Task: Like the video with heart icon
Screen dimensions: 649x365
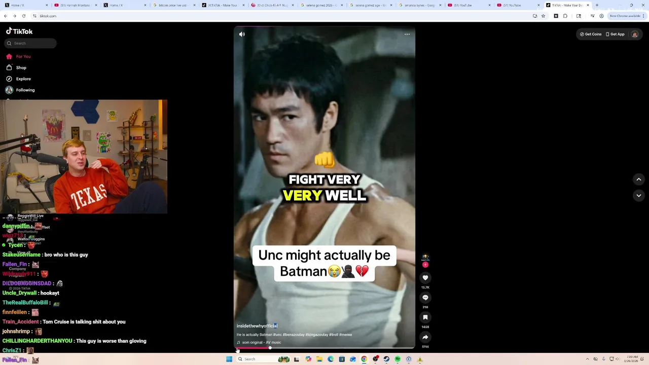Action: point(425,278)
